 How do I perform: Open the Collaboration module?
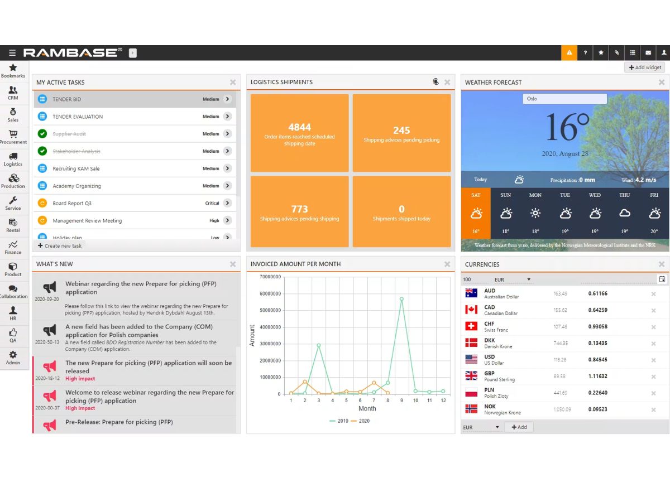13,291
